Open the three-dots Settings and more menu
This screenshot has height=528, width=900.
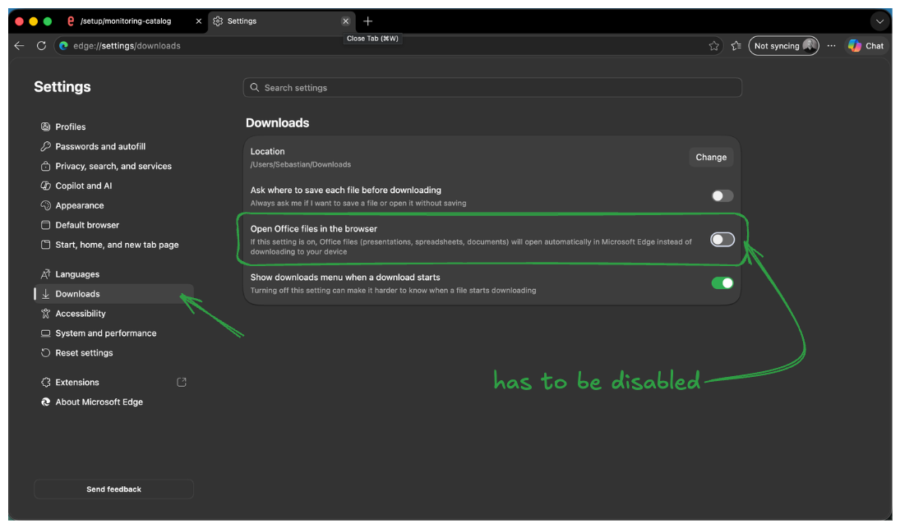tap(831, 46)
